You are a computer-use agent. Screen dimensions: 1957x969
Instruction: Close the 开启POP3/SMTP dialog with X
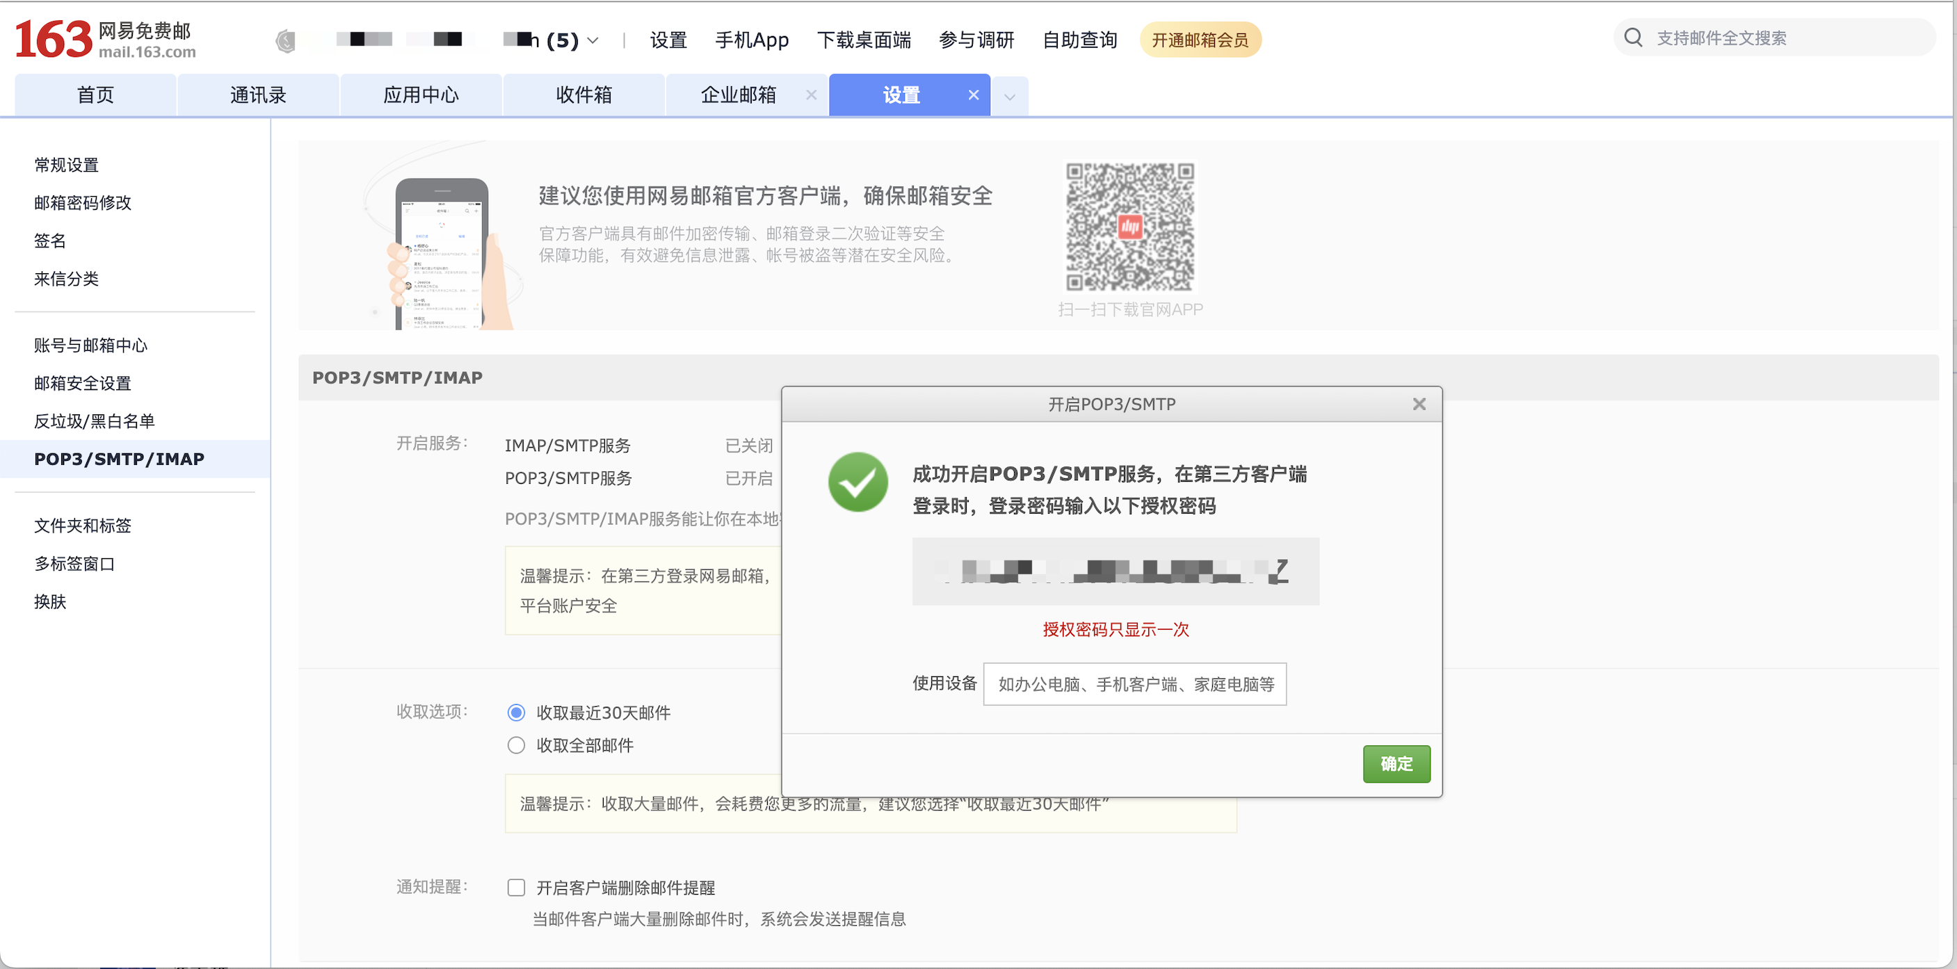(1419, 404)
